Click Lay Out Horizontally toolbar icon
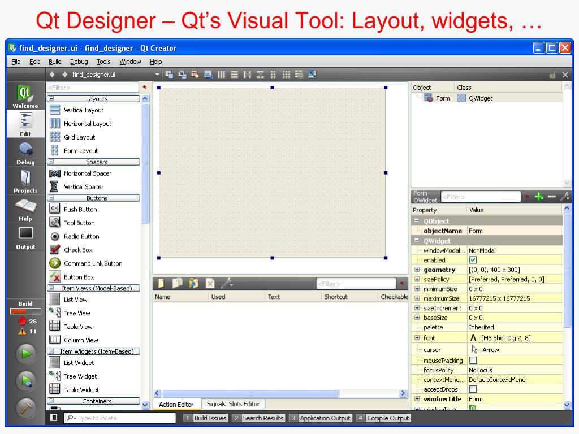The width and height of the screenshot is (579, 434). [x=221, y=75]
